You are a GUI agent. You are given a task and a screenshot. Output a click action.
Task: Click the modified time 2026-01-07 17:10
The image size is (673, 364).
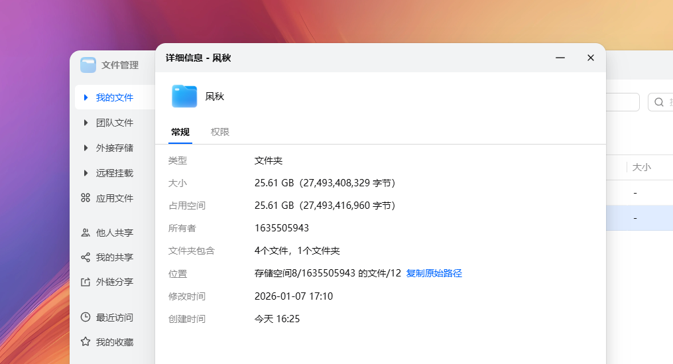point(294,296)
